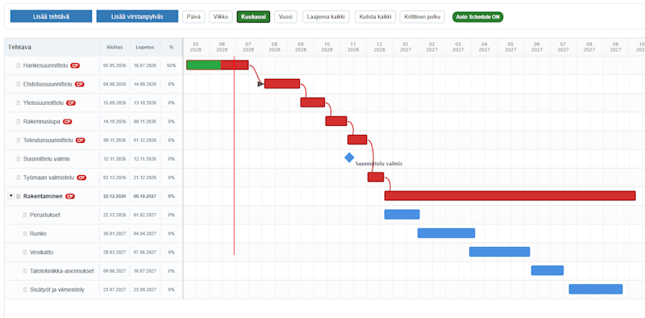Click the drag handle icon beside Hankesuunnittelu
The height and width of the screenshot is (318, 645).
coord(18,65)
